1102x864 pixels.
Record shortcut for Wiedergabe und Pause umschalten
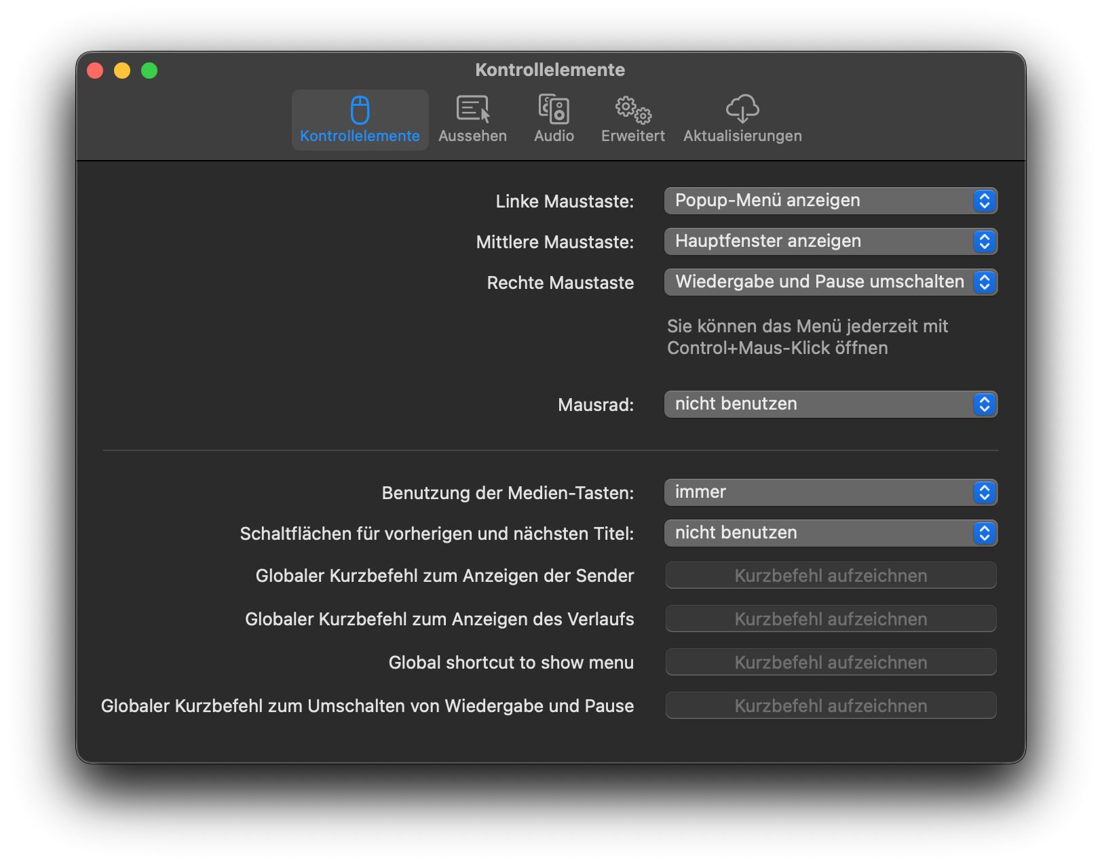(831, 705)
